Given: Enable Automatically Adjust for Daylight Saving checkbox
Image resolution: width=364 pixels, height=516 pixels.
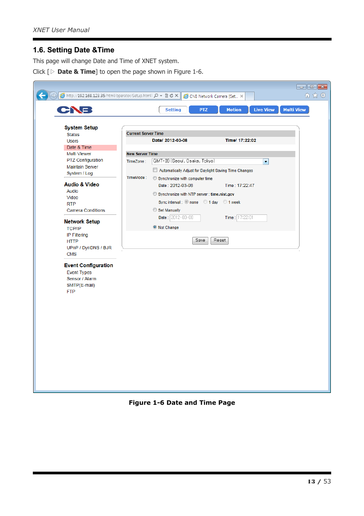Looking at the screenshot, I should coord(155,170).
